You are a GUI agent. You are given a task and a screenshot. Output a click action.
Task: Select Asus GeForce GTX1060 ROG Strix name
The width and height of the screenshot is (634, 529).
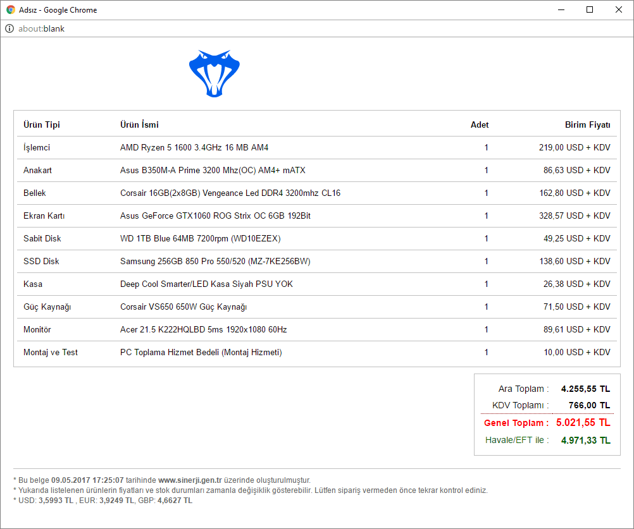coord(216,216)
